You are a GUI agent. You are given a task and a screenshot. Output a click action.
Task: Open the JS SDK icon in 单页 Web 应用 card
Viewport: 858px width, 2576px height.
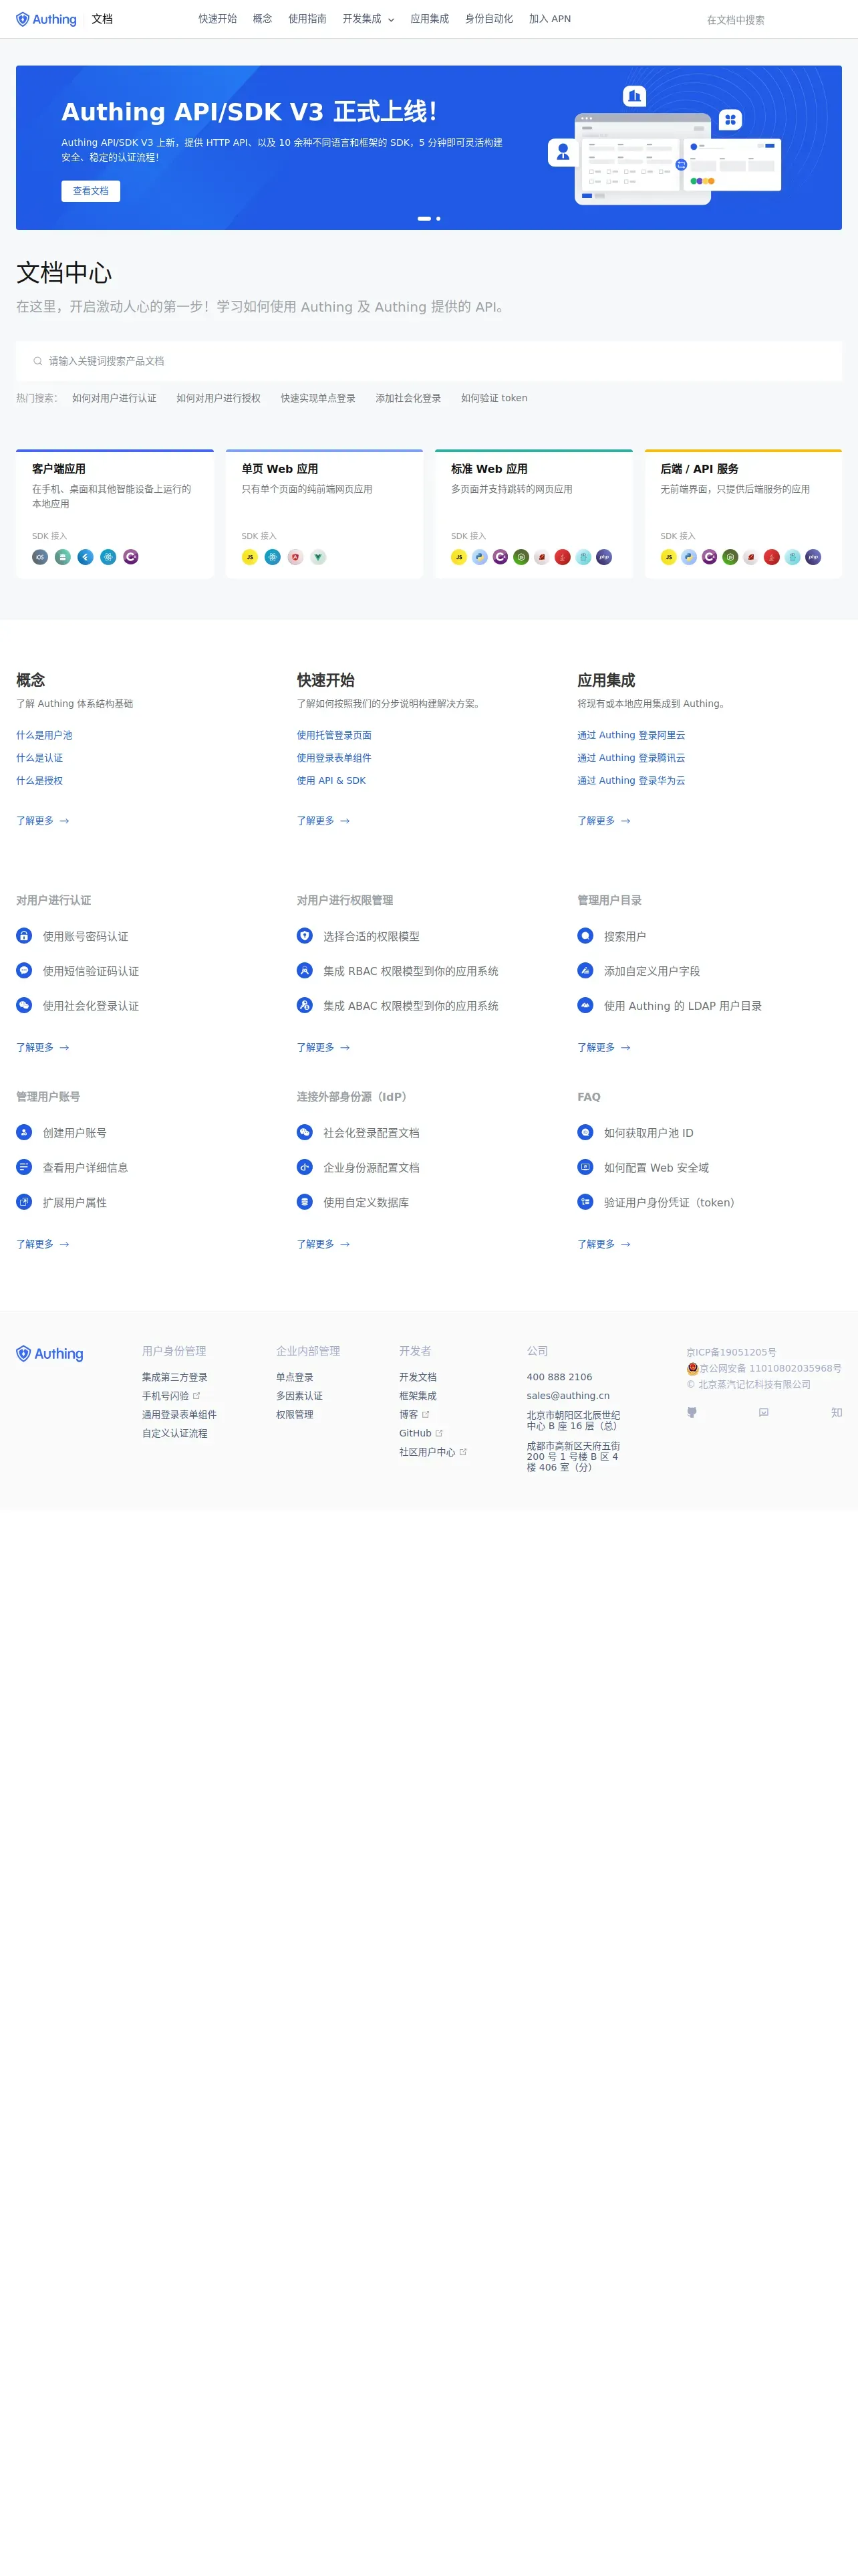click(x=250, y=557)
